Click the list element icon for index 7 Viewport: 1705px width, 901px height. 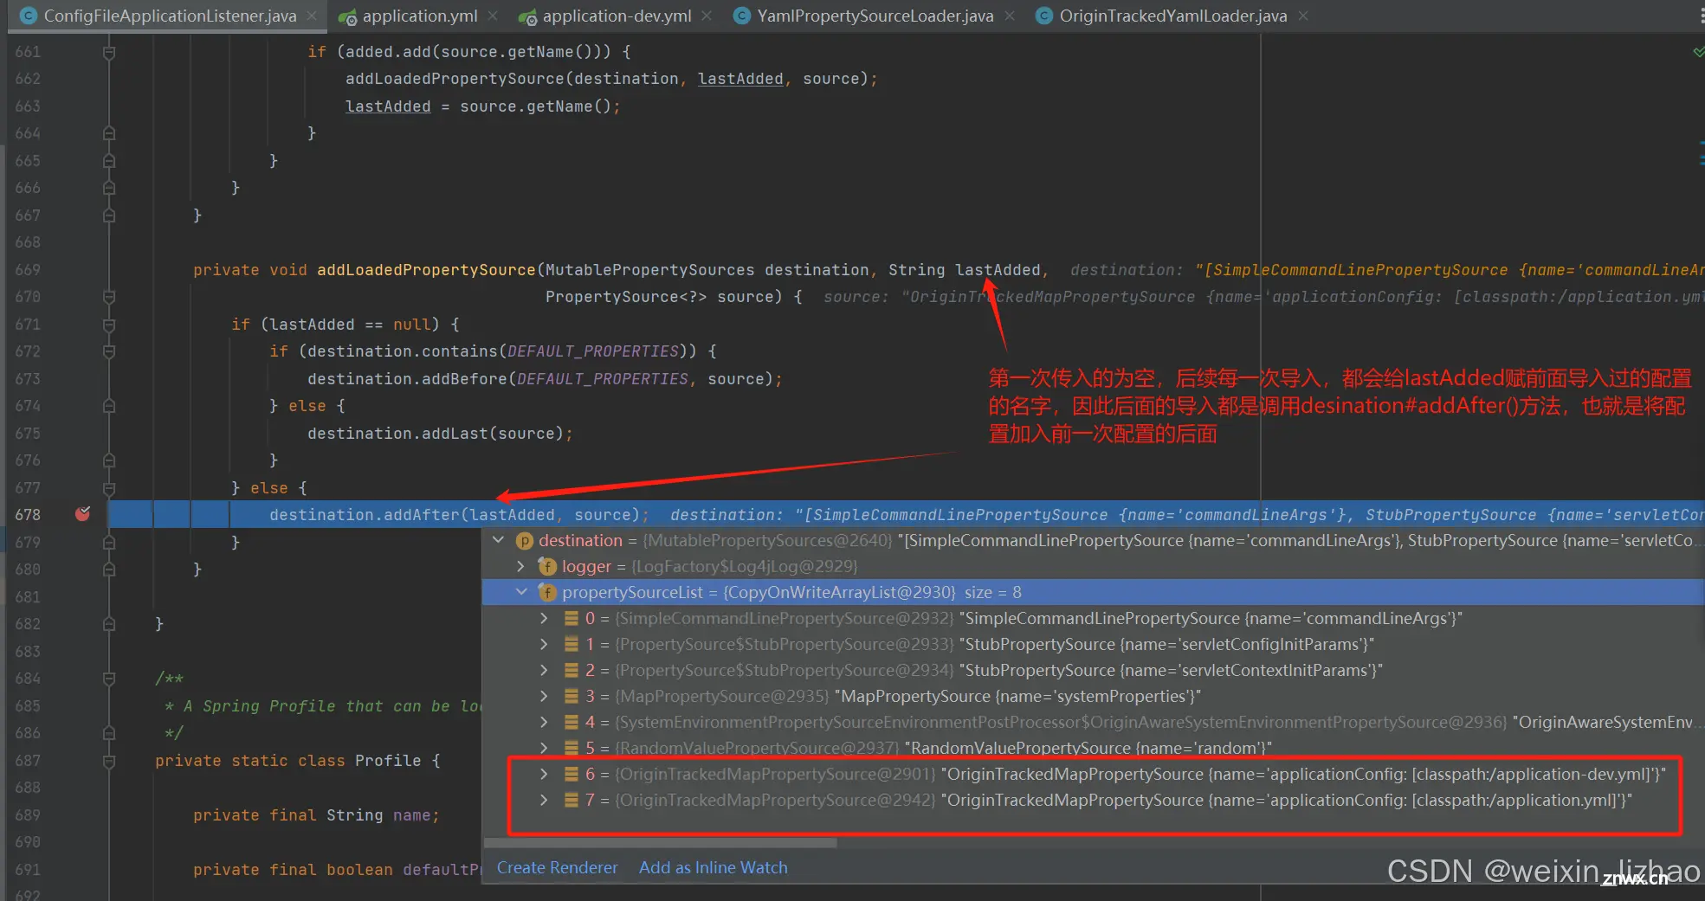[x=572, y=800]
